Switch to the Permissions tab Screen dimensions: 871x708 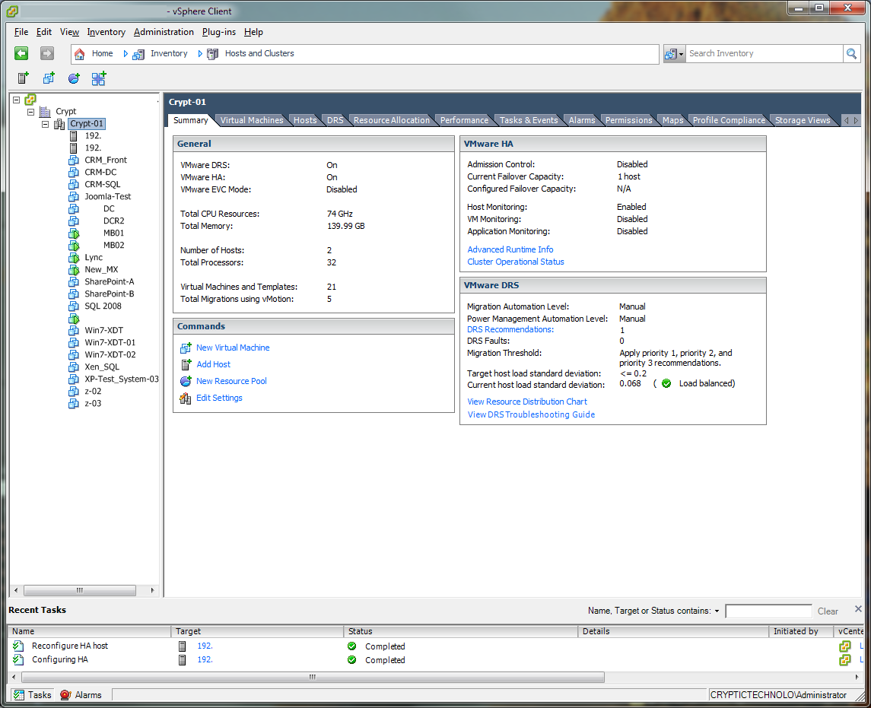coord(629,120)
